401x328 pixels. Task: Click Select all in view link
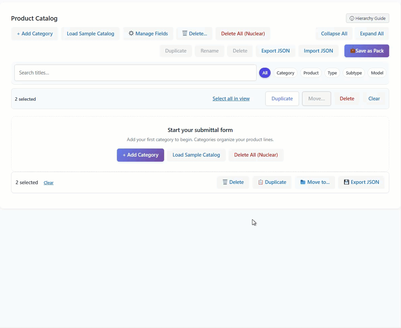(x=231, y=99)
